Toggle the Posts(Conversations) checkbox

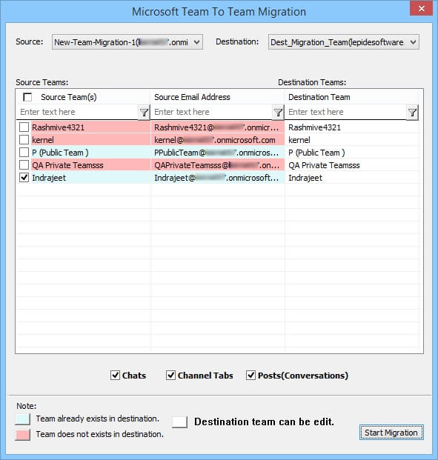pyautogui.click(x=250, y=376)
